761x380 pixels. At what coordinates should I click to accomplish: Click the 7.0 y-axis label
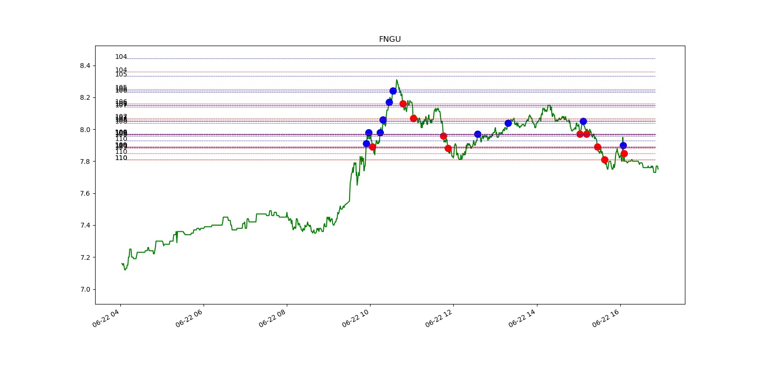coord(85,289)
